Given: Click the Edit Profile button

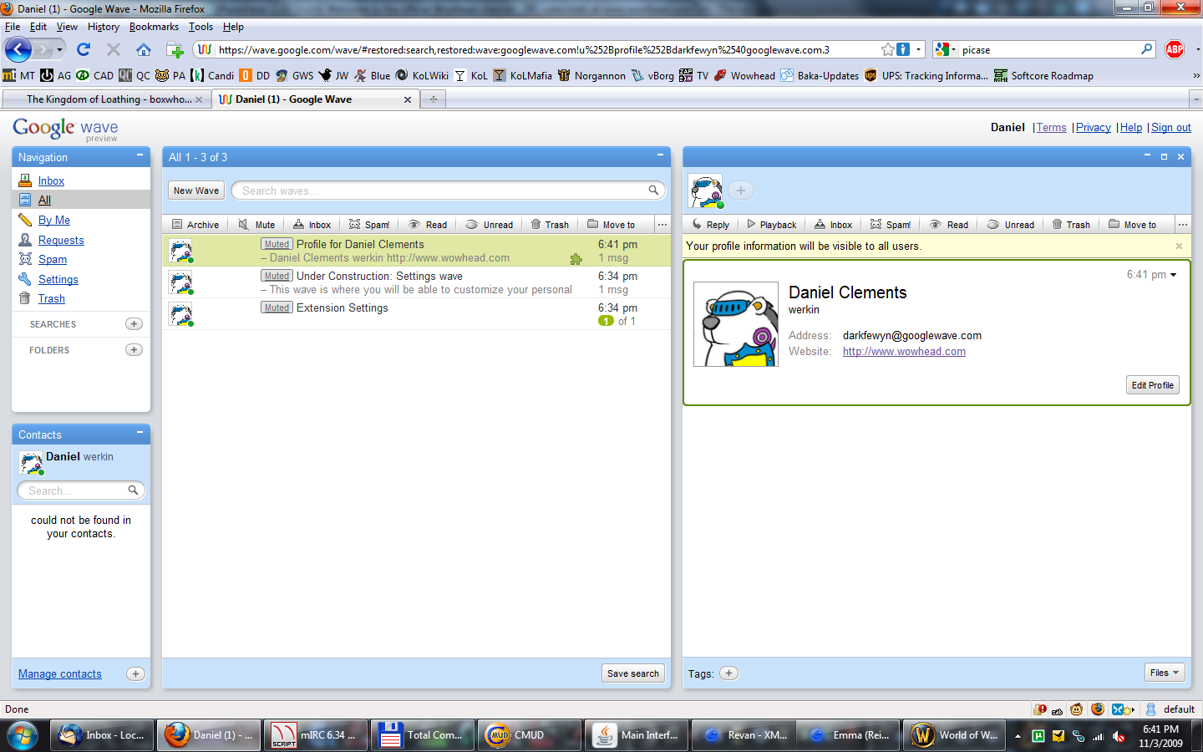Looking at the screenshot, I should tap(1153, 385).
